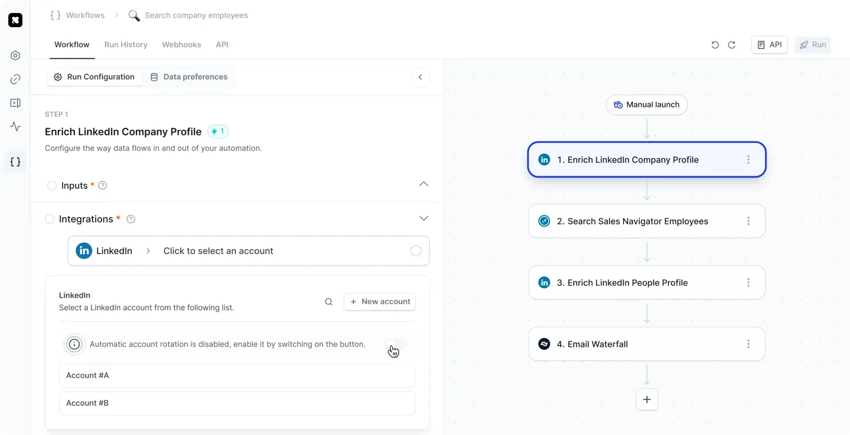Click the app logo in the sidebar

pos(15,20)
